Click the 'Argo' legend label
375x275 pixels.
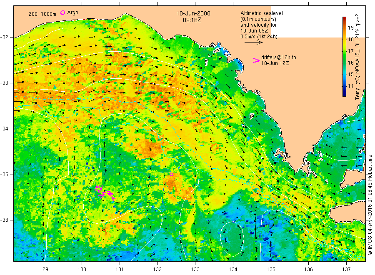coord(72,12)
